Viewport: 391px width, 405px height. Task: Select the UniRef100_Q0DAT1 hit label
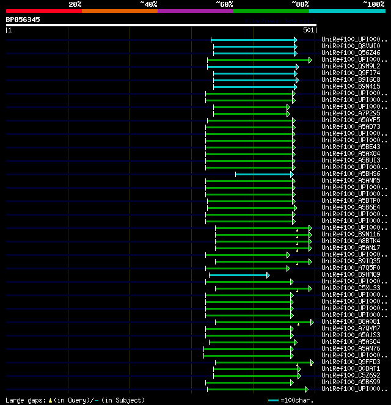(351, 368)
